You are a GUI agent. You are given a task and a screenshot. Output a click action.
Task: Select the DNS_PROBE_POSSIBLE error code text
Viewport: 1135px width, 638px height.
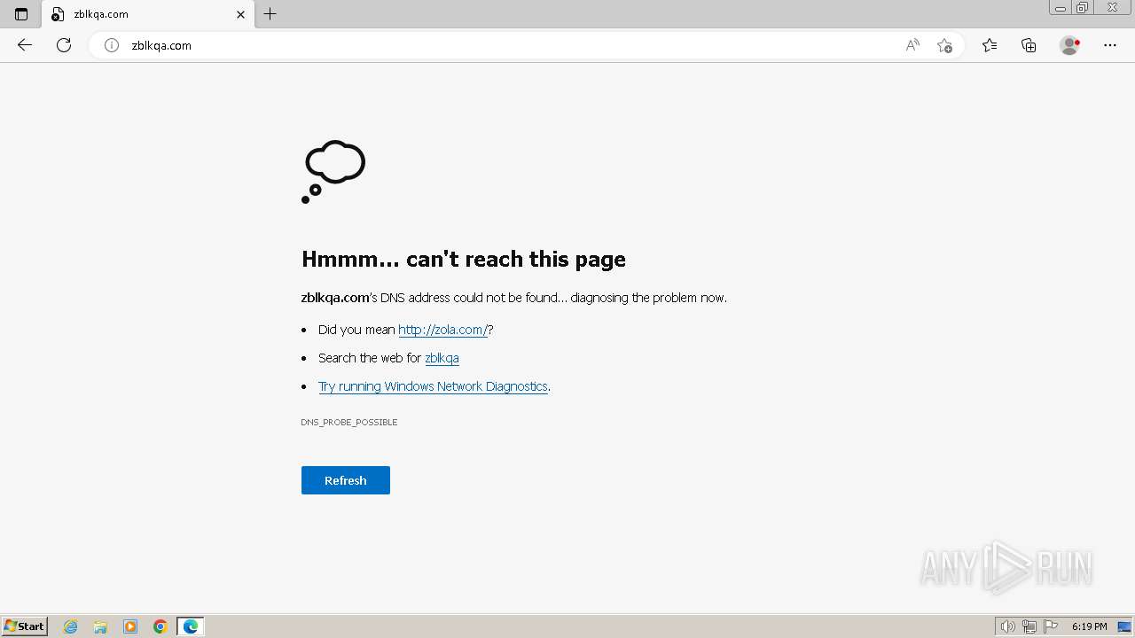pyautogui.click(x=349, y=423)
